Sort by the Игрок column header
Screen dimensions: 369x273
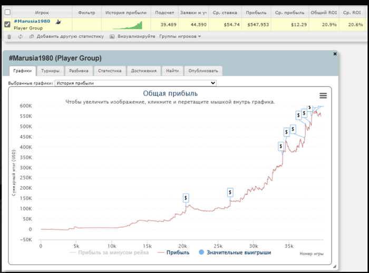click(42, 13)
